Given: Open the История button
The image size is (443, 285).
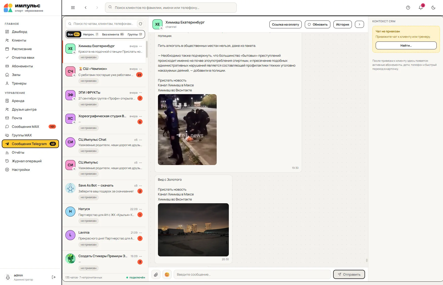Looking at the screenshot, I should pyautogui.click(x=343, y=24).
